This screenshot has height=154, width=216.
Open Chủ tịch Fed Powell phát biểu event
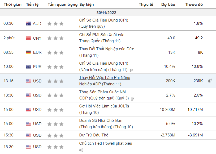point(106,143)
